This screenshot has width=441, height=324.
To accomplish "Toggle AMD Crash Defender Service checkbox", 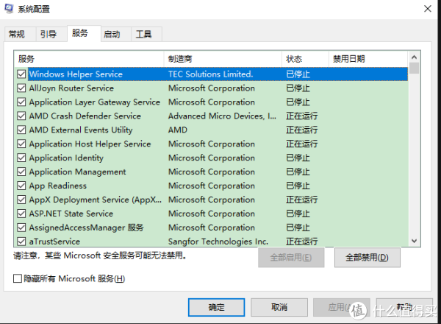I will [x=21, y=116].
